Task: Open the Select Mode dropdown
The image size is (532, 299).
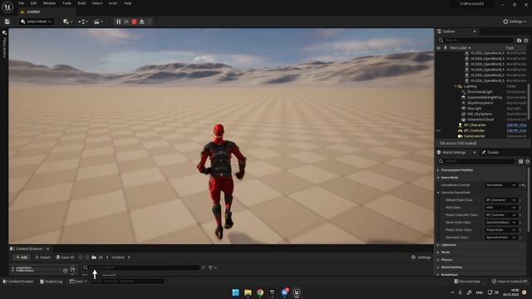Action: coord(36,22)
